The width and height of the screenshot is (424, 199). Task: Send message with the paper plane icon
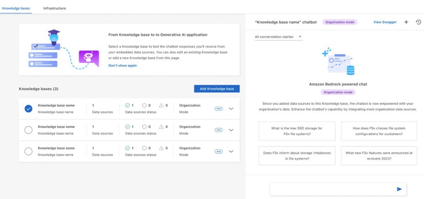click(x=399, y=189)
